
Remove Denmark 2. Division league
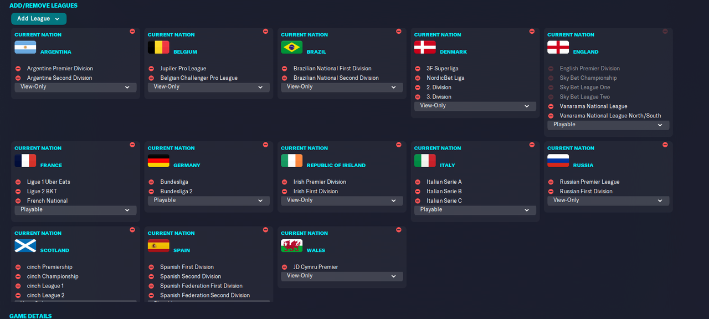[418, 88]
